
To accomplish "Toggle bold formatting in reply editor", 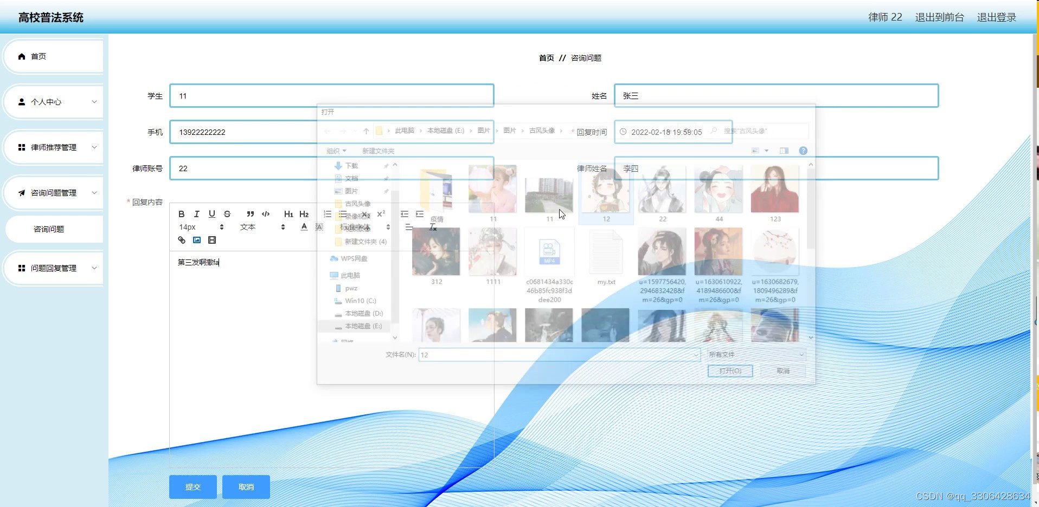I will pyautogui.click(x=182, y=214).
